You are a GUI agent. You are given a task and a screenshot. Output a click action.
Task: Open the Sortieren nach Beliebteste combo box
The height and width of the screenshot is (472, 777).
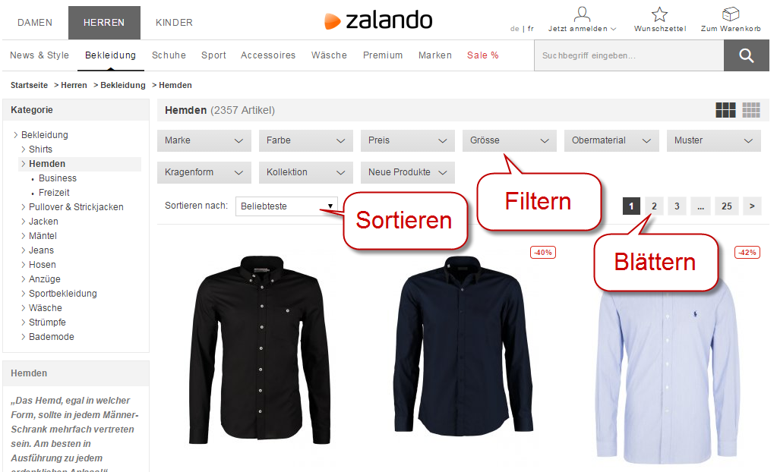point(286,206)
